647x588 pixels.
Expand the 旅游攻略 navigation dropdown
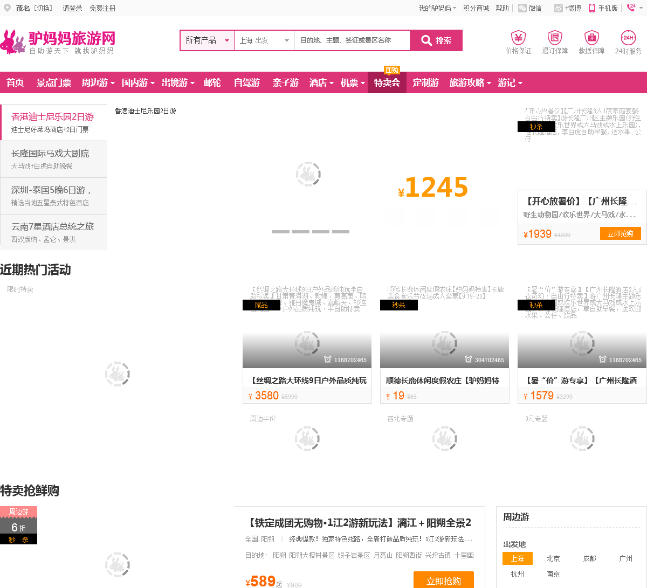[x=470, y=82]
